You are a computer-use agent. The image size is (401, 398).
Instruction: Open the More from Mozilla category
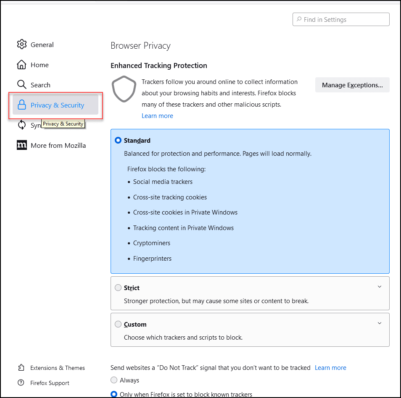coord(58,145)
